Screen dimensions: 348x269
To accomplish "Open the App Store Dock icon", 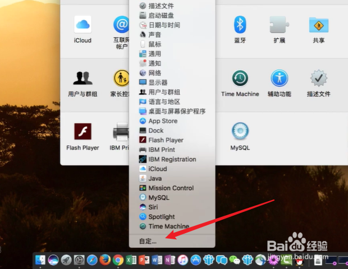I will [x=196, y=260].
